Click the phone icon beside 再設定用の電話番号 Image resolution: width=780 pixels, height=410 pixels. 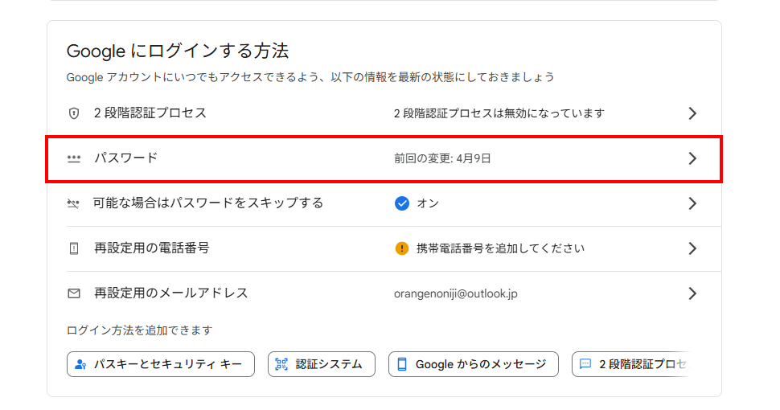(74, 248)
